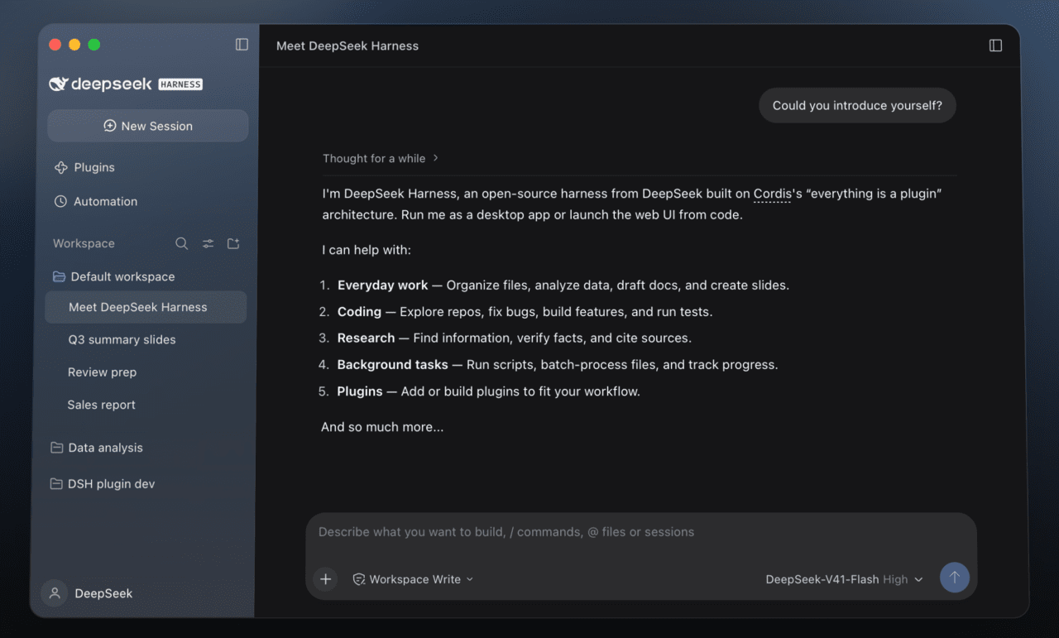Add a new workspace folder icon

click(x=233, y=243)
